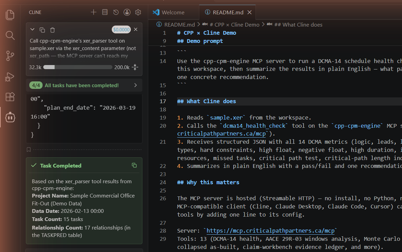This screenshot has height=252, width=402.
Task: Open Cline MCP servers icon
Action: tap(105, 12)
